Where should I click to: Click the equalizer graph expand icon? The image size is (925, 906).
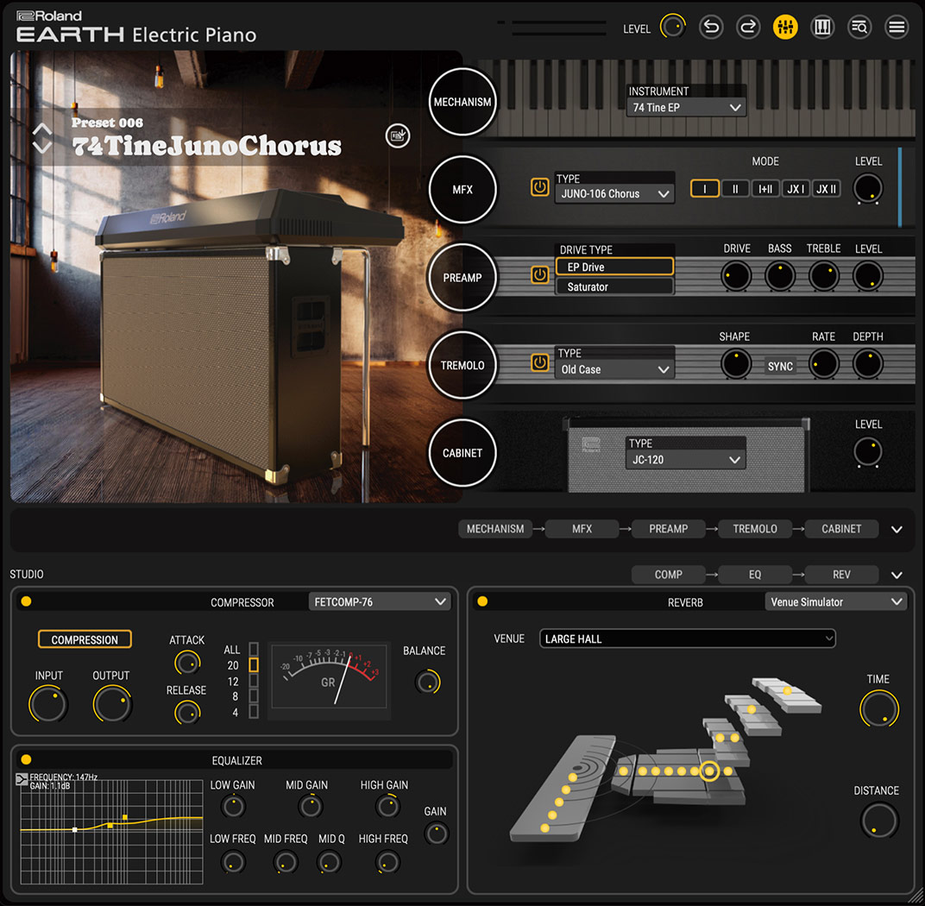pos(22,779)
